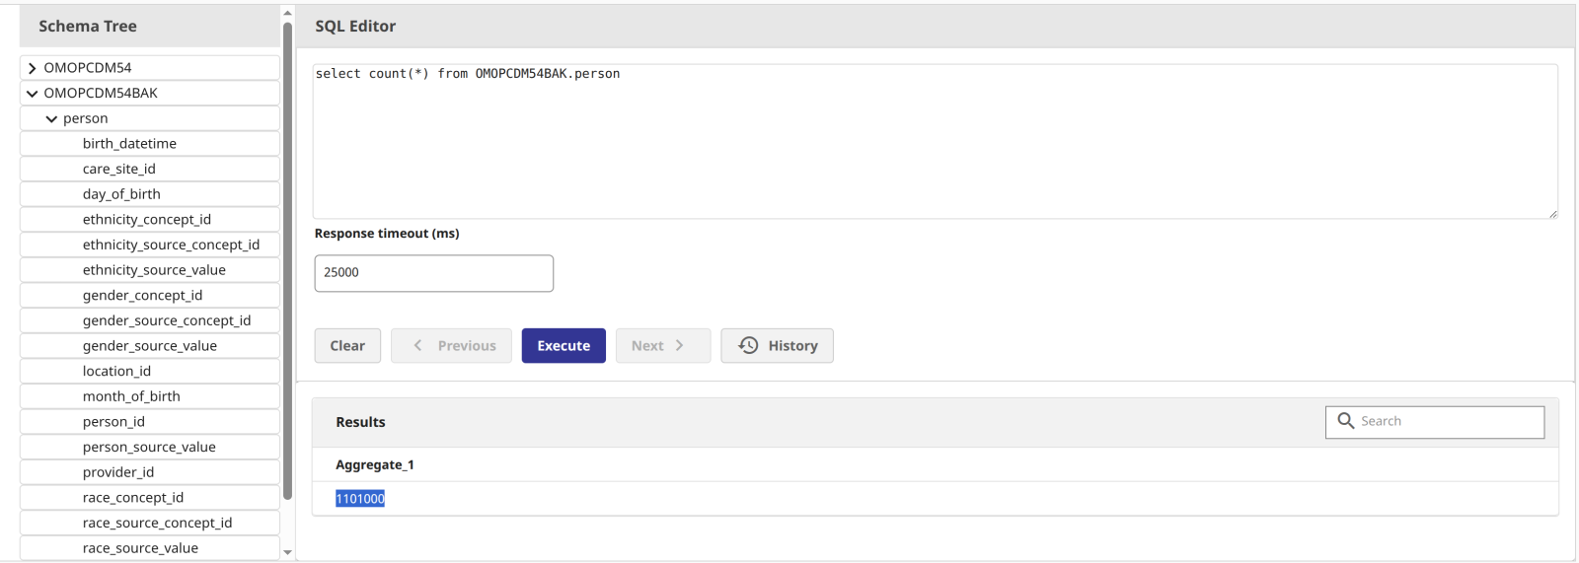Click the Aggregate_1 column header
The image size is (1579, 563).
click(x=375, y=465)
